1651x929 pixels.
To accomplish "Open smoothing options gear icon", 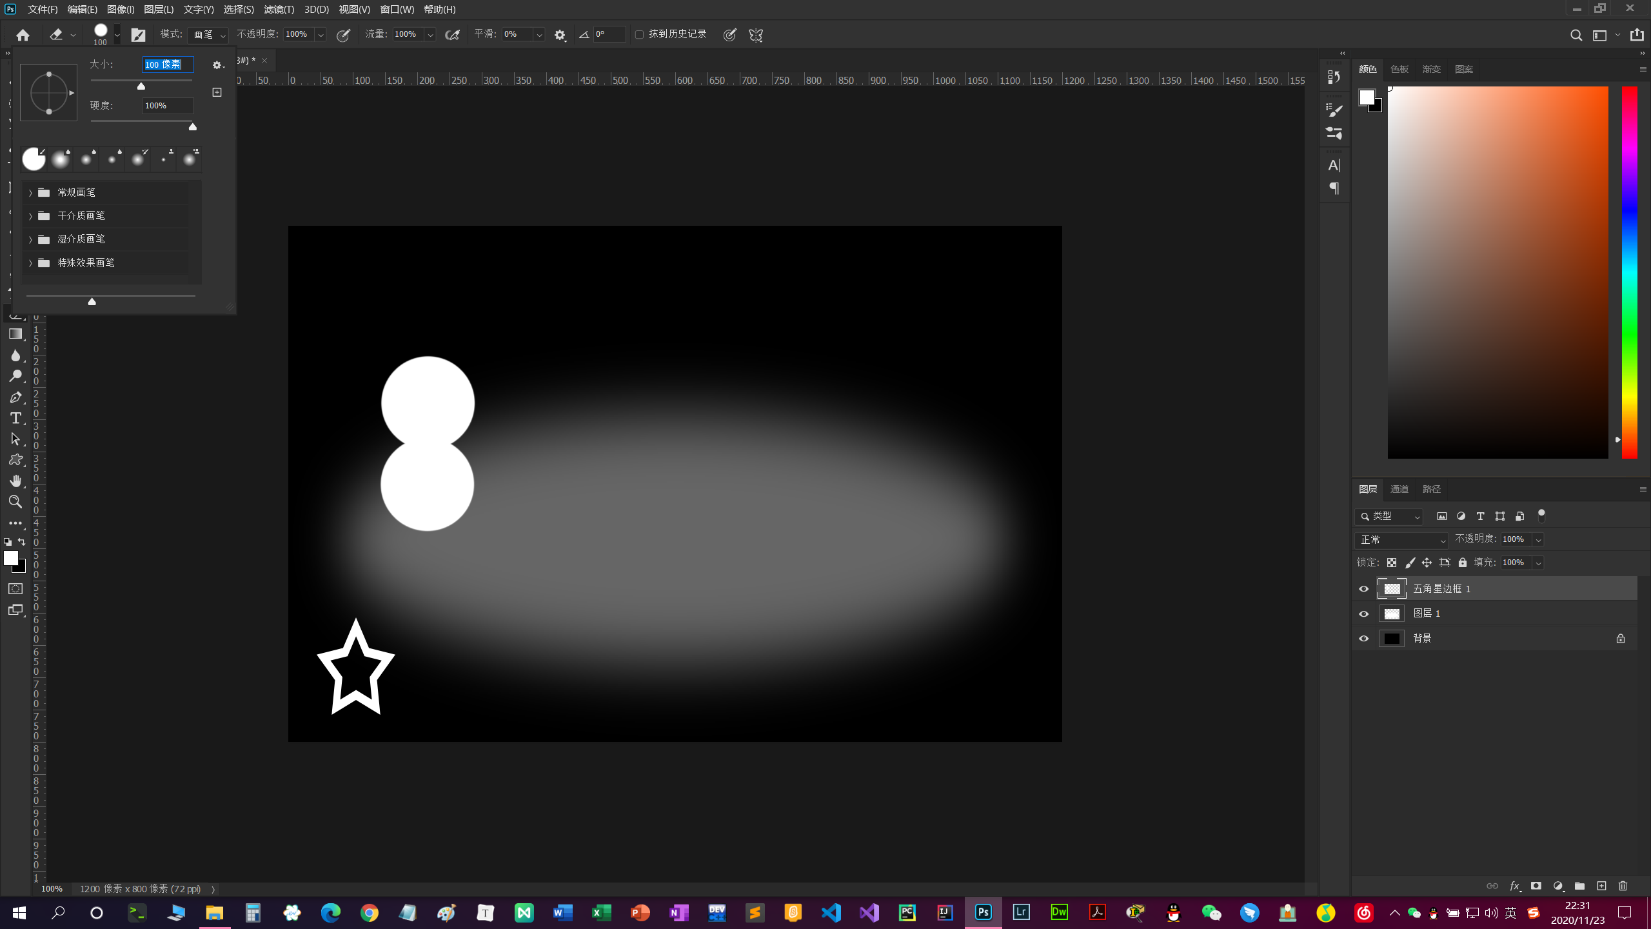I will (560, 35).
